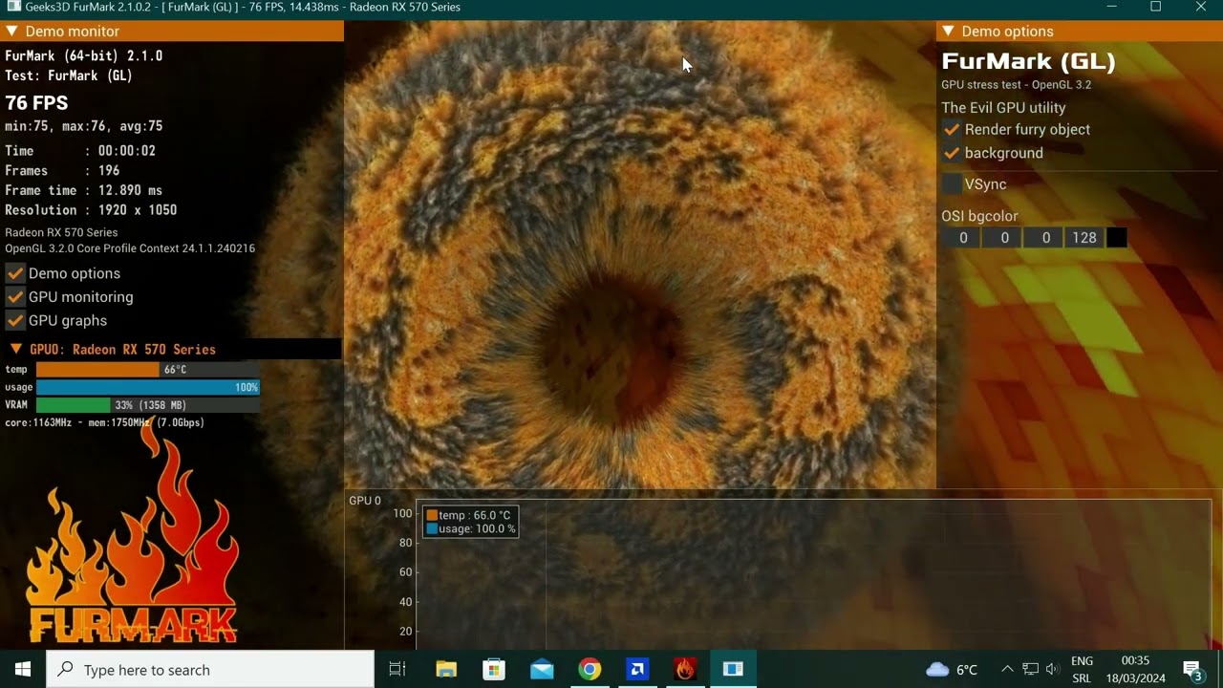Open the OSI bgcolor black color swatch
This screenshot has width=1223, height=688.
(x=1116, y=238)
